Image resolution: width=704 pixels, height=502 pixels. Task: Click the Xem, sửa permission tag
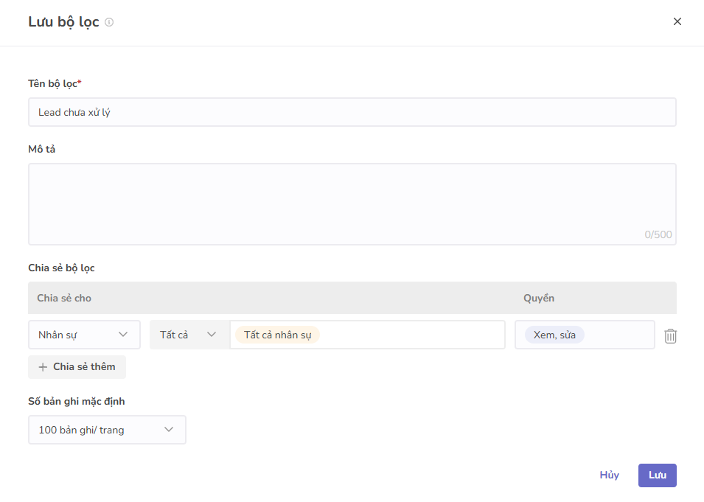[554, 335]
